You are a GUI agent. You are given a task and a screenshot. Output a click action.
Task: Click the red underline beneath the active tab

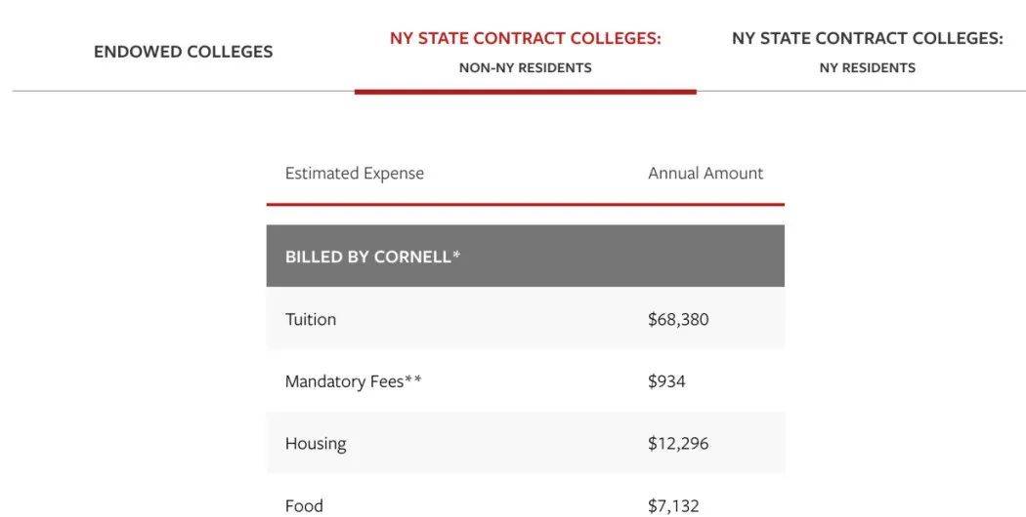(x=525, y=92)
